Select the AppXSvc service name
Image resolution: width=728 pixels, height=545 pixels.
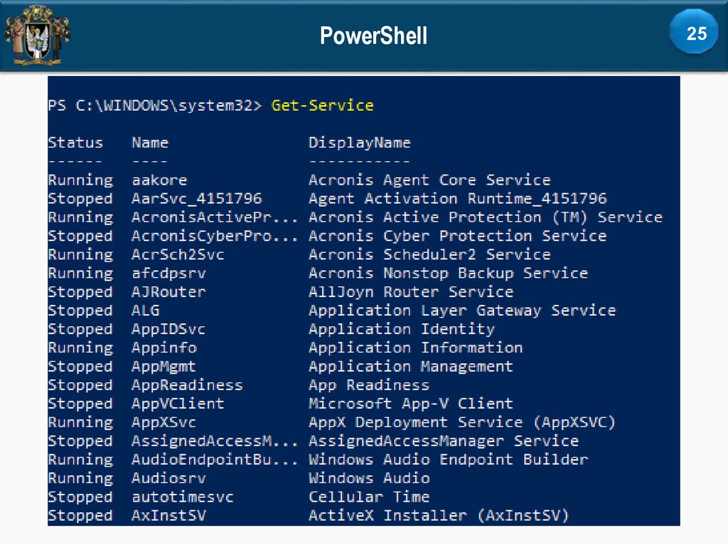164,422
